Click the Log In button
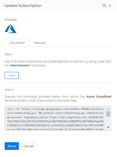Image resolution: width=117 pixels, height=157 pixels. [x=12, y=75]
